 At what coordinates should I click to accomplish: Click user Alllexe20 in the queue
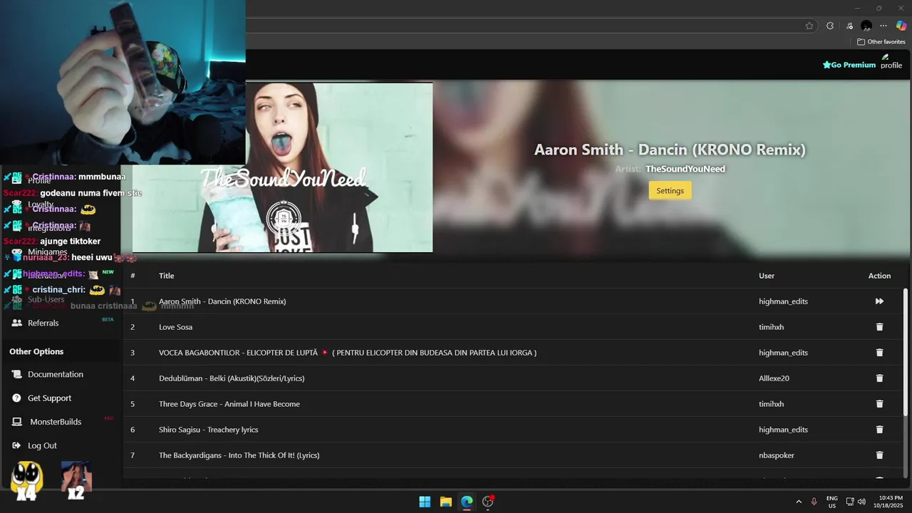(x=774, y=378)
